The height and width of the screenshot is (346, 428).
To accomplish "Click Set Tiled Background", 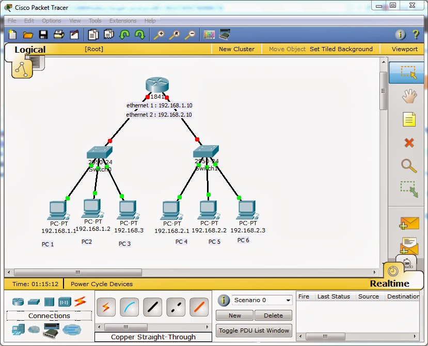I will (x=341, y=49).
